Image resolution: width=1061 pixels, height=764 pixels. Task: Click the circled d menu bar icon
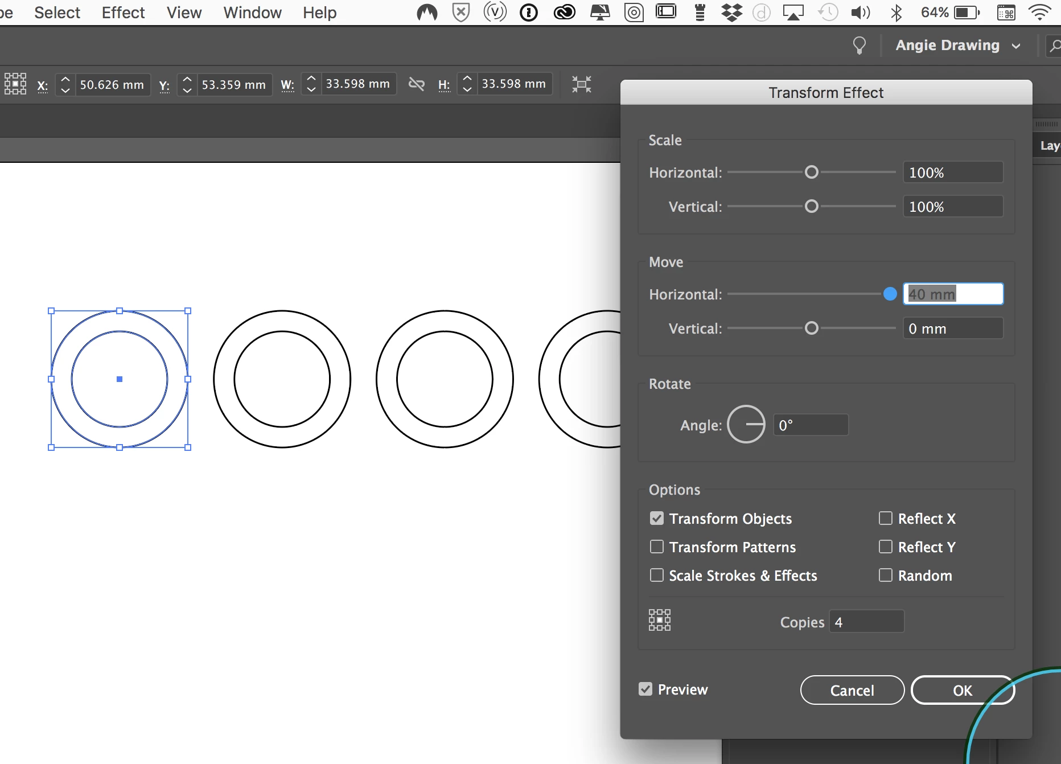761,12
